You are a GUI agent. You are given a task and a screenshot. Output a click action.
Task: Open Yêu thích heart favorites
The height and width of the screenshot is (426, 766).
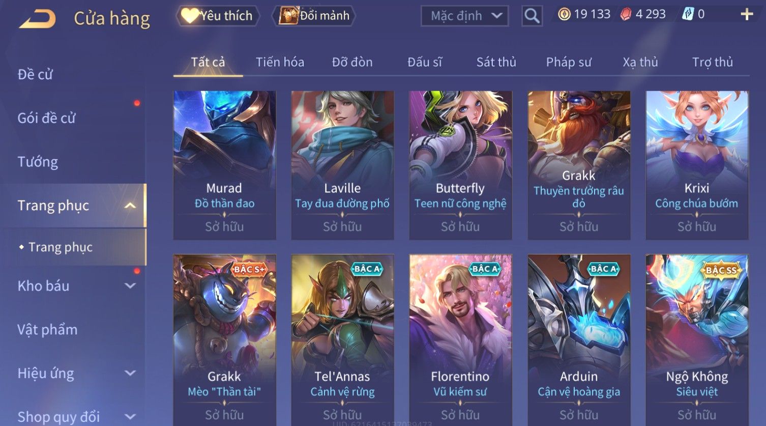(x=218, y=16)
